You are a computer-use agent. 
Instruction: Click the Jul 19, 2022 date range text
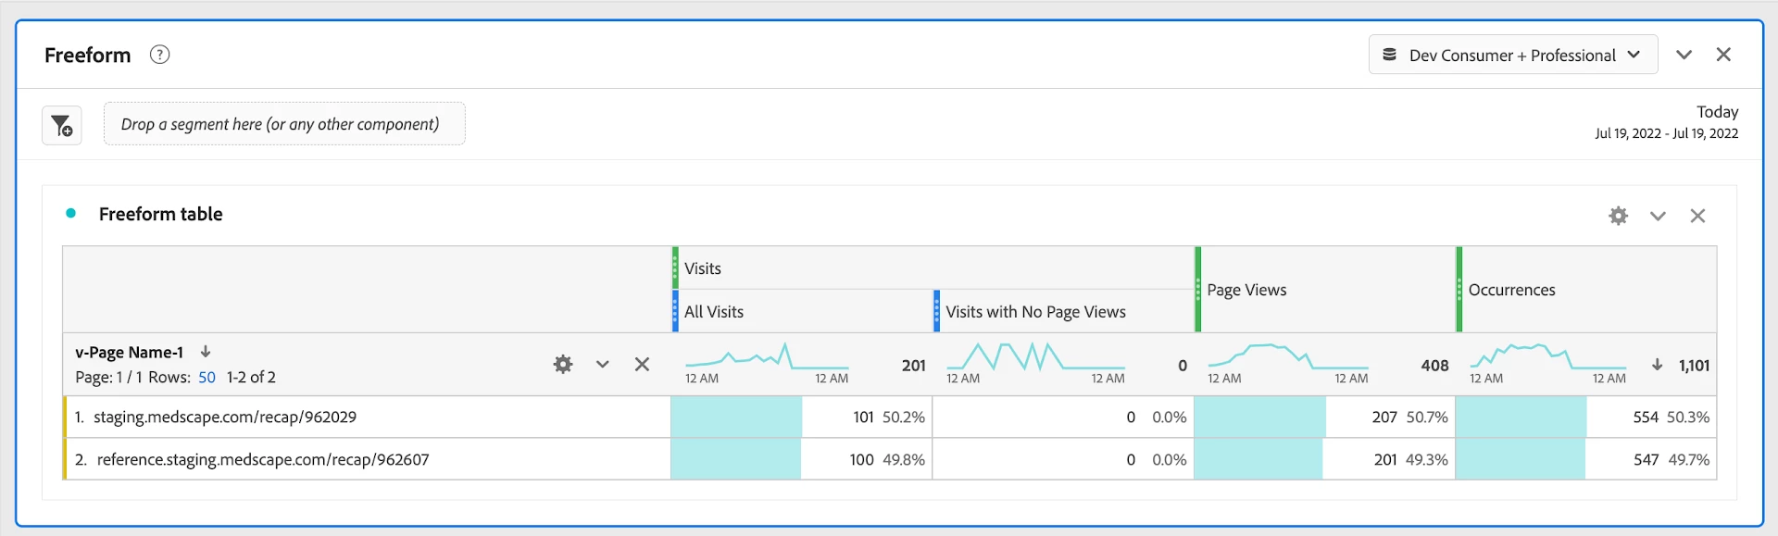point(1666,133)
